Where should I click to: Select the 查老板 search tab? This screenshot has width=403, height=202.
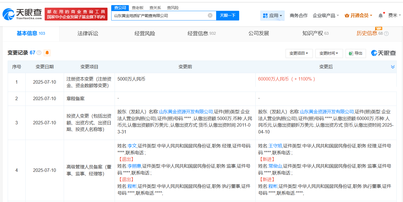[137, 8]
